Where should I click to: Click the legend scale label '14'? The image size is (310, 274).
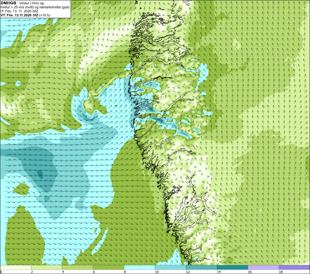coord(219,272)
